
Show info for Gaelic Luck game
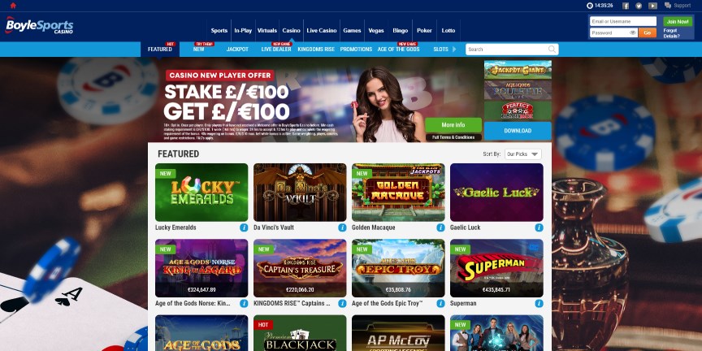click(x=539, y=227)
